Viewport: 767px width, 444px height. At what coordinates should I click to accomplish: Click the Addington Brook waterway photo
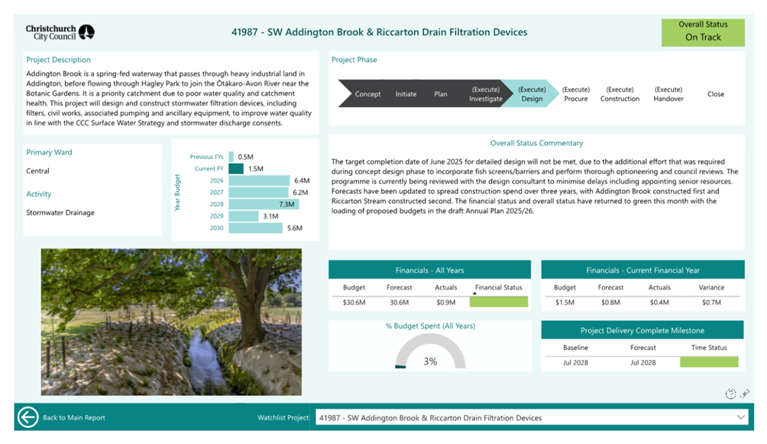click(x=171, y=322)
